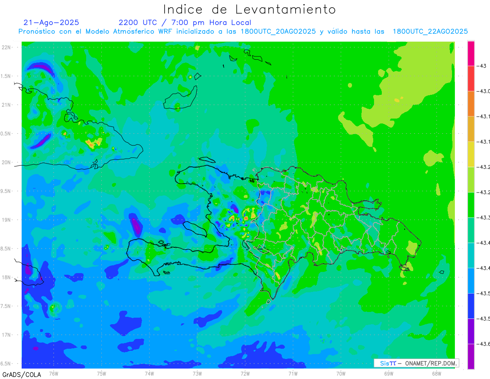The width and height of the screenshot is (490, 379).
Task: Pick the royal blue color bar segment
Action: click(471, 305)
